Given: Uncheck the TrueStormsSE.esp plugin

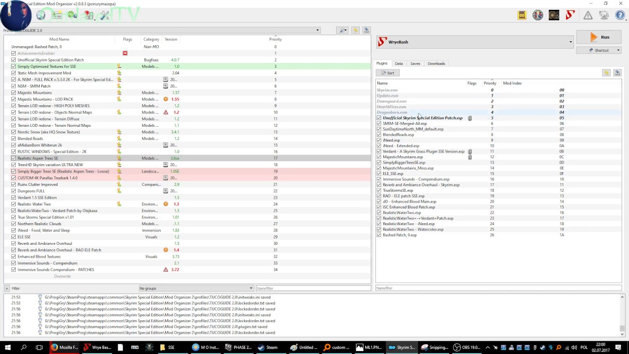Looking at the screenshot, I should [x=379, y=190].
